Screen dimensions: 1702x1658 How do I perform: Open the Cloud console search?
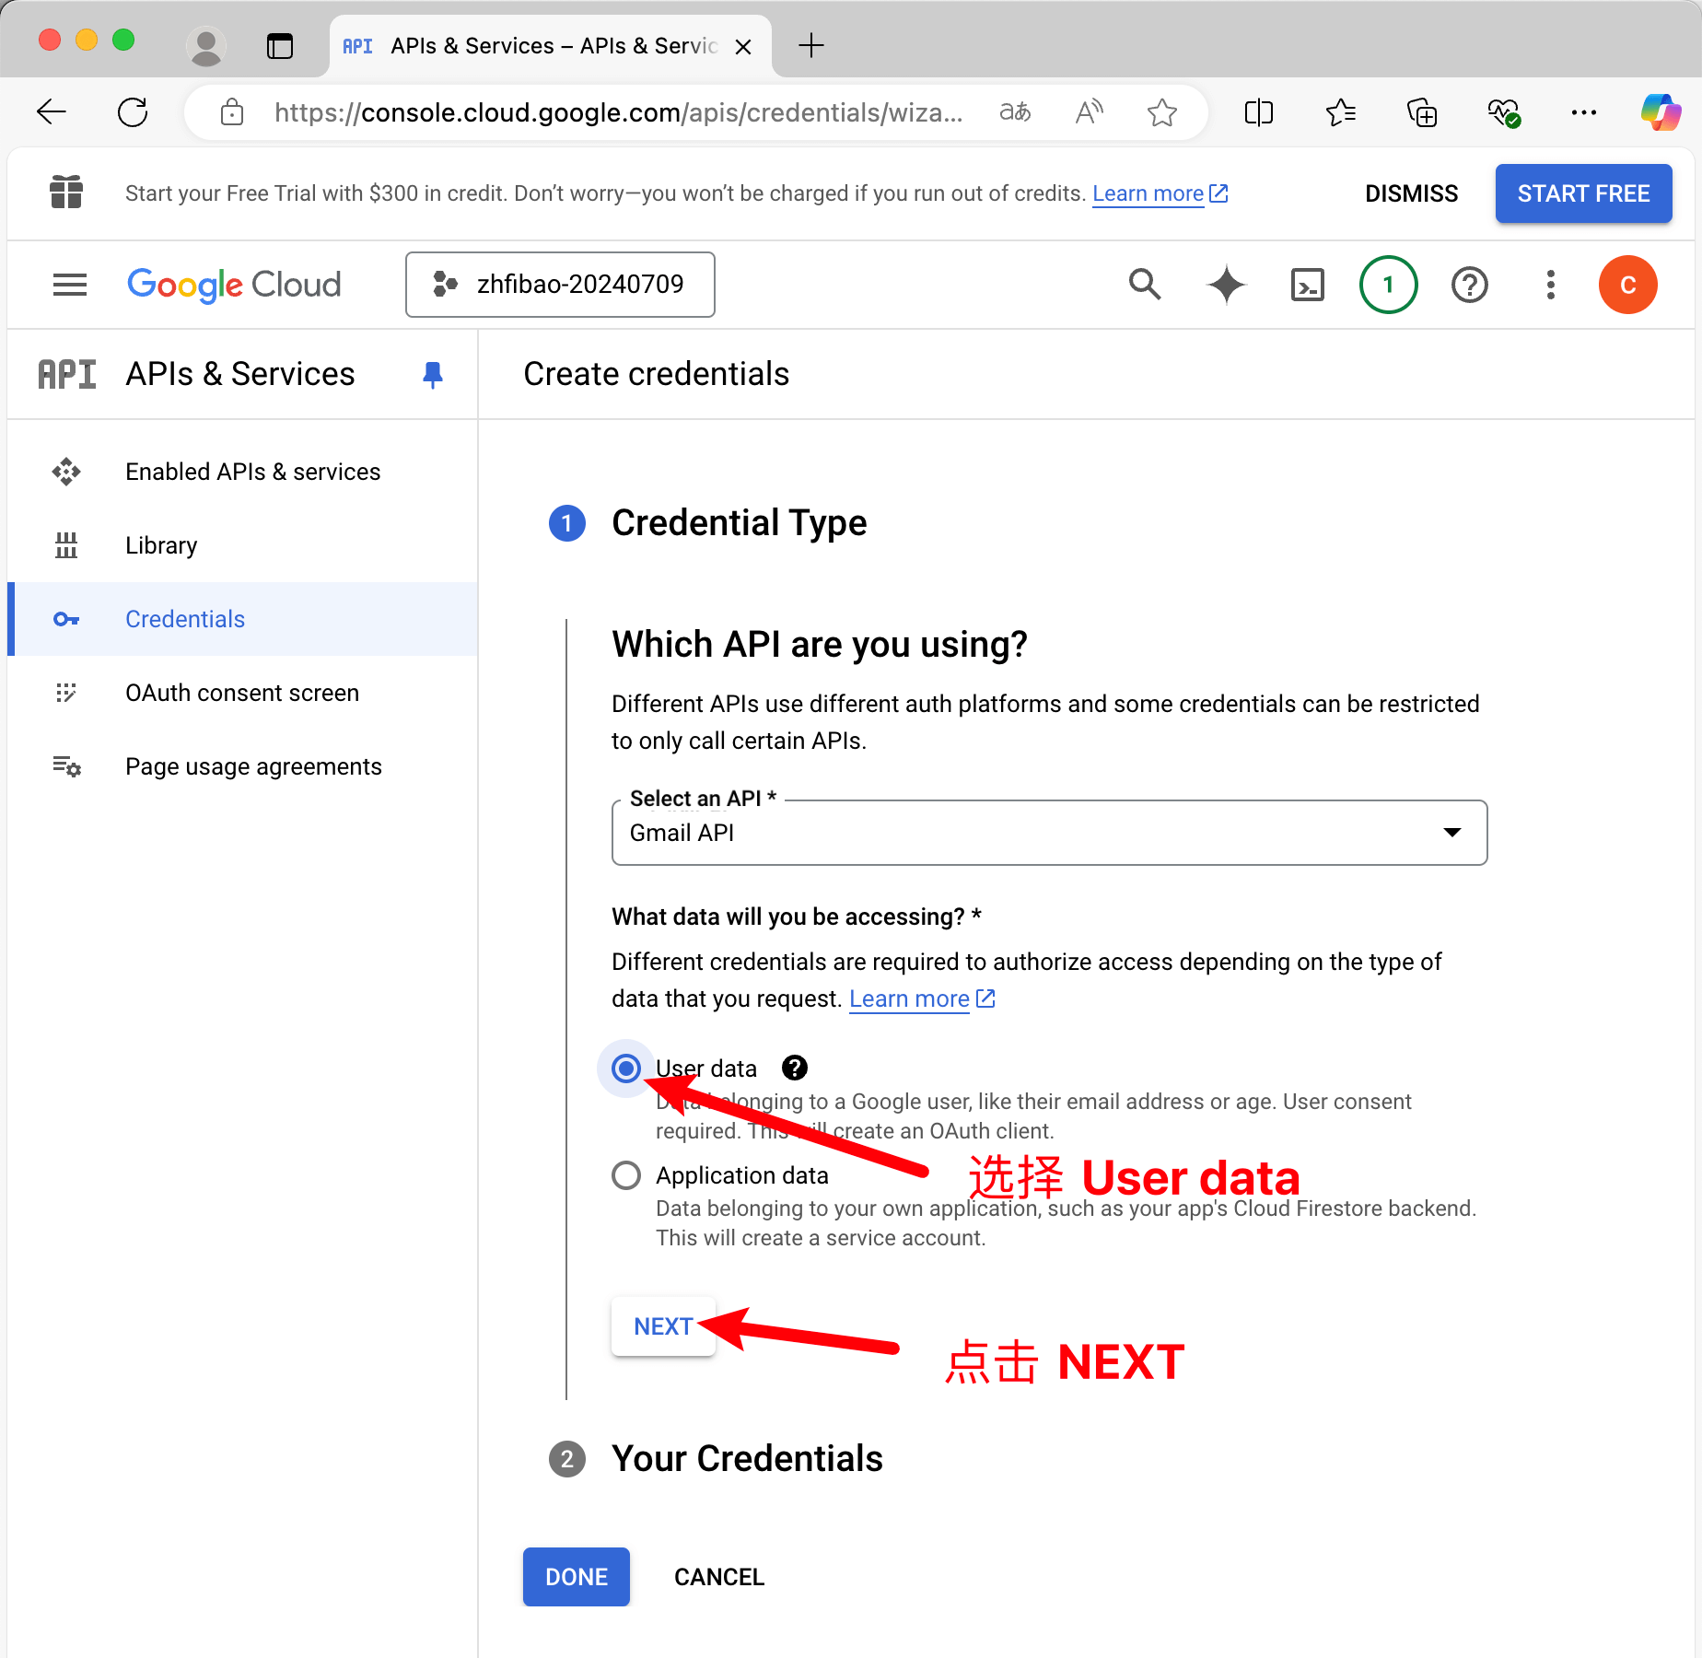(x=1145, y=285)
